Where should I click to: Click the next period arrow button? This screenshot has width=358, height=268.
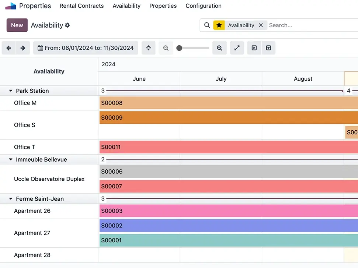(x=23, y=48)
